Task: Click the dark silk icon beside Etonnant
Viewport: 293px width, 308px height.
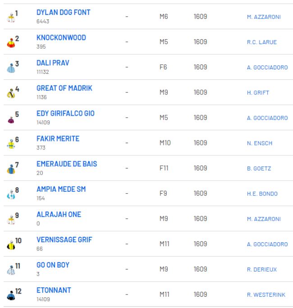Action: (11, 296)
